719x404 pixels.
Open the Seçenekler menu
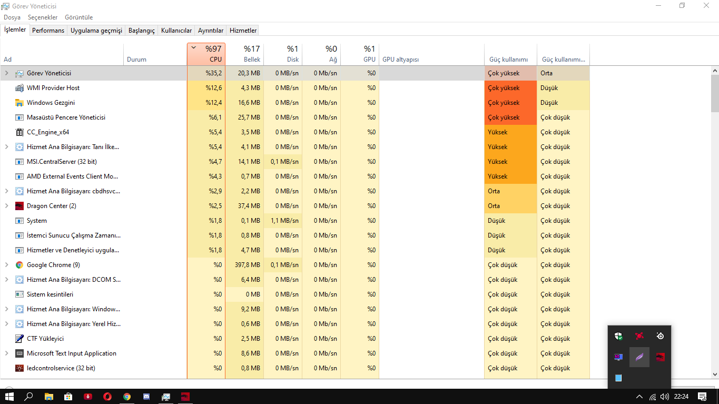43,17
